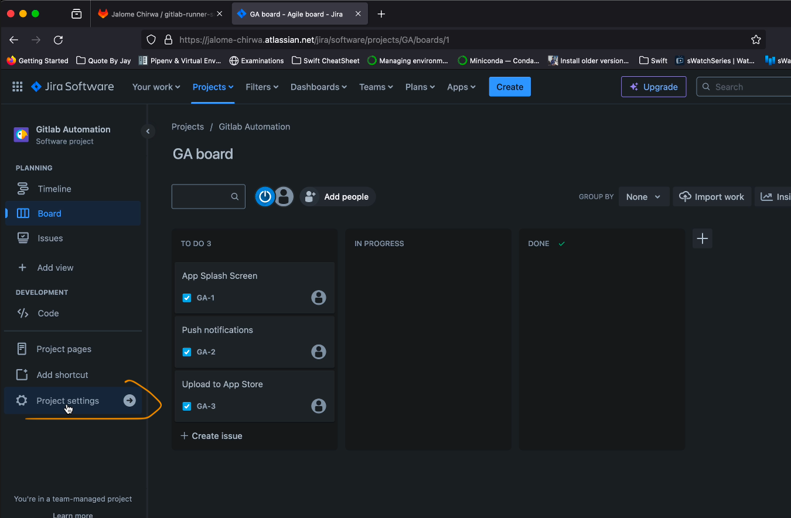The height and width of the screenshot is (518, 791).
Task: Open the Upload to App Store card
Action: coord(254,396)
